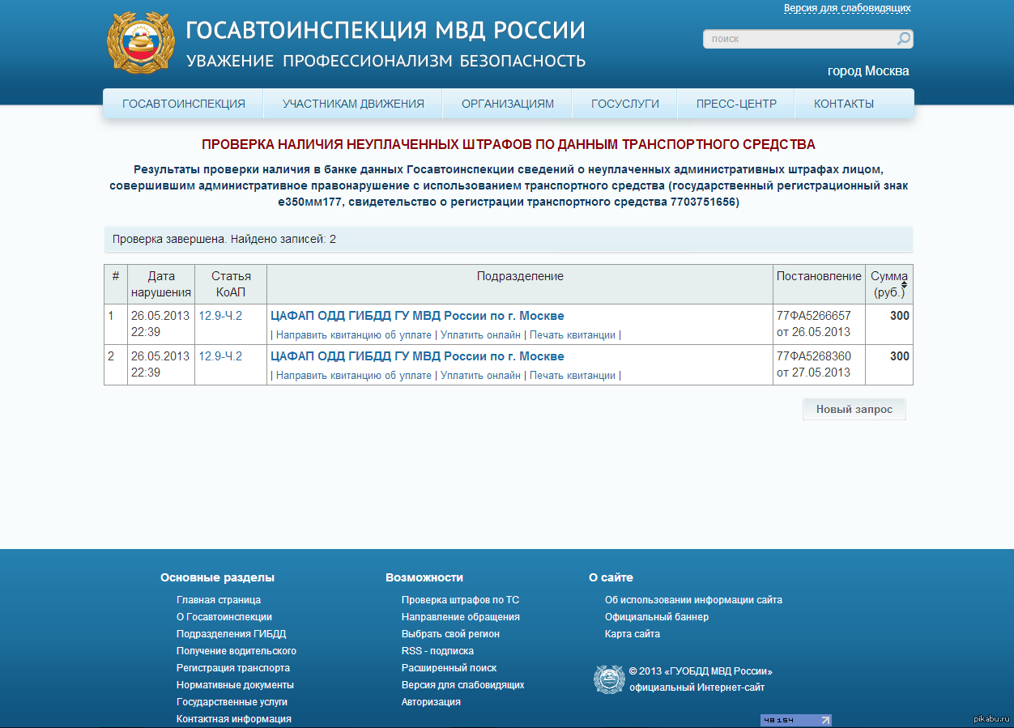Click Уплатить онлайн for the first fine

[480, 334]
